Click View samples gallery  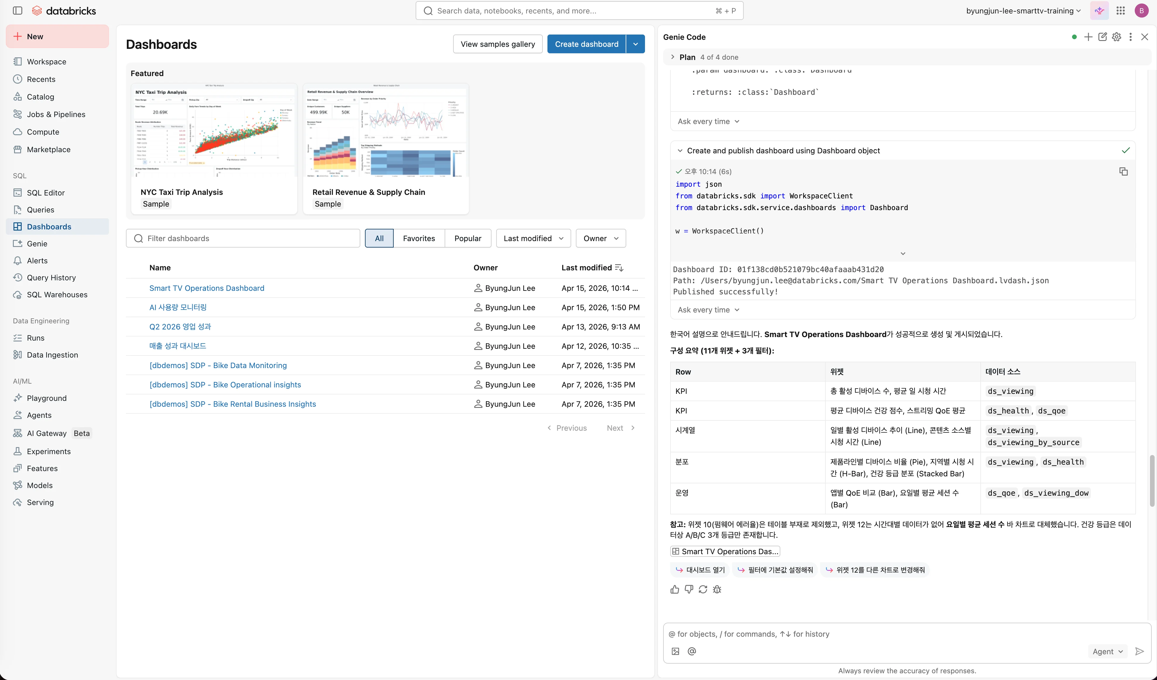(x=498, y=44)
